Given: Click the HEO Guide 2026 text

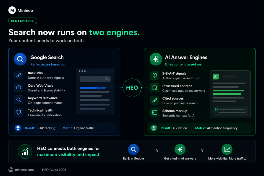Looking at the screenshot, I should [54, 170].
